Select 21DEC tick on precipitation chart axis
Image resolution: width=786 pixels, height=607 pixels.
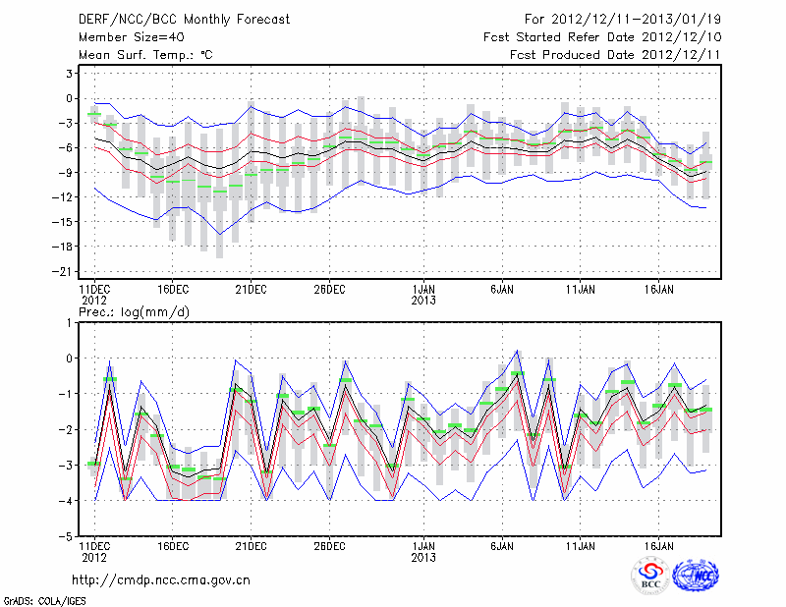point(251,545)
